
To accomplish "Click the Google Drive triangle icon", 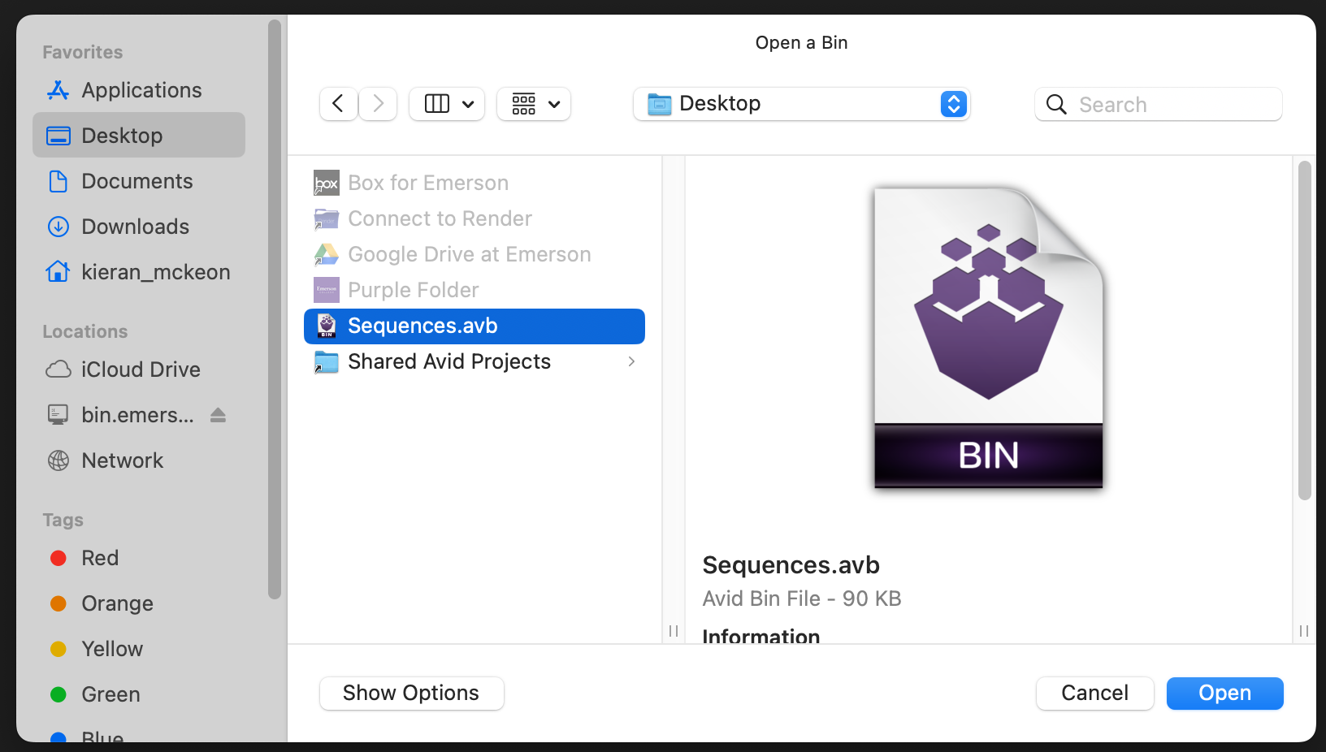I will (327, 254).
